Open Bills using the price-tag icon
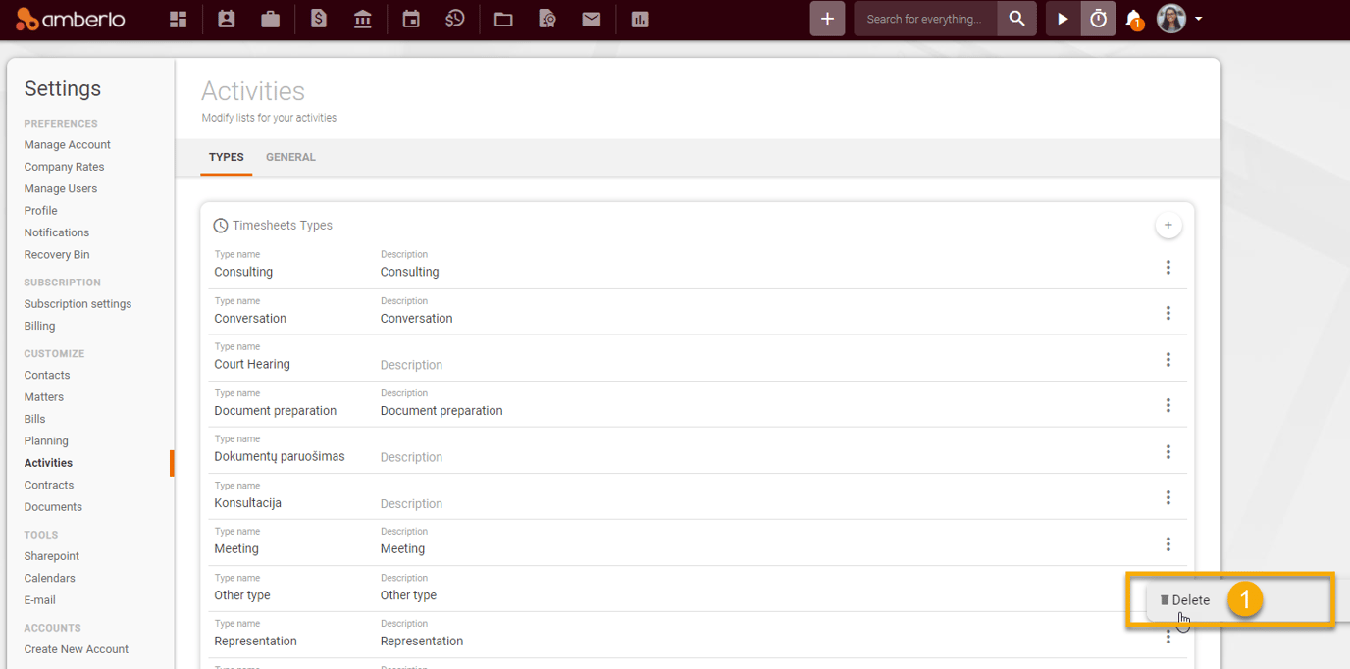 coord(318,19)
